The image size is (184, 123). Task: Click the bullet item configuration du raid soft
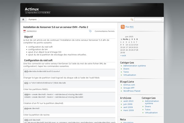tap(40, 47)
